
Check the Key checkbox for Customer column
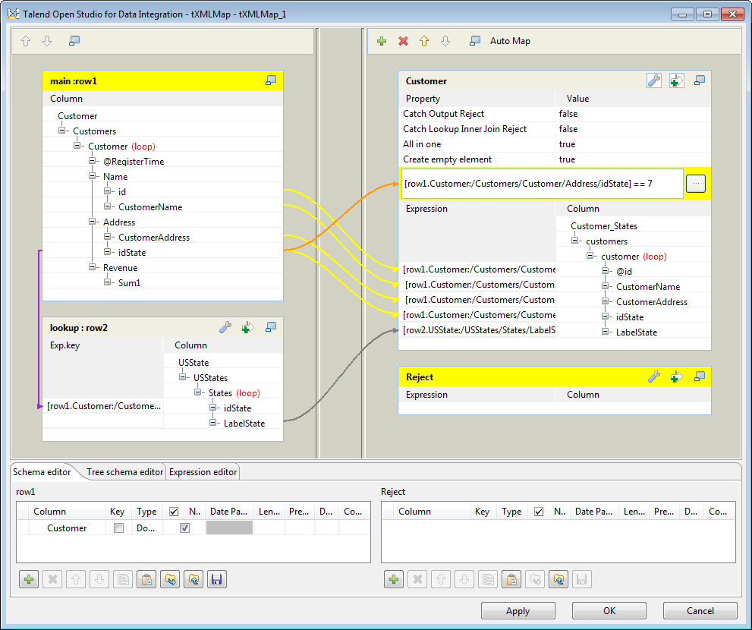click(x=118, y=528)
